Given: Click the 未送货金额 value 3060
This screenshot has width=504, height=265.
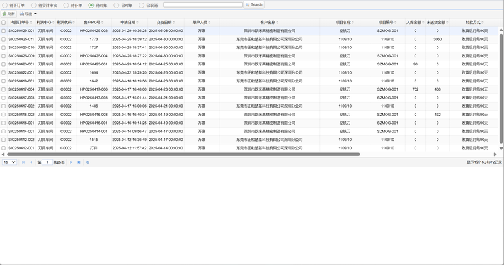Looking at the screenshot, I should (x=437, y=39).
